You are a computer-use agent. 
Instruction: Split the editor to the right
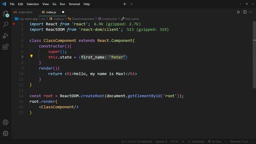point(245,12)
